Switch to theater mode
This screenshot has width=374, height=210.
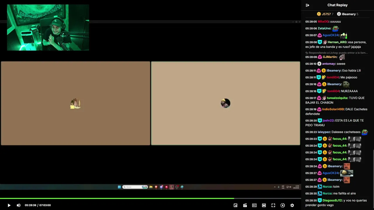tap(264, 205)
